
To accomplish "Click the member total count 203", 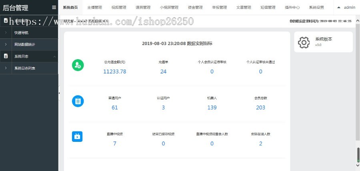I will 260,107.
